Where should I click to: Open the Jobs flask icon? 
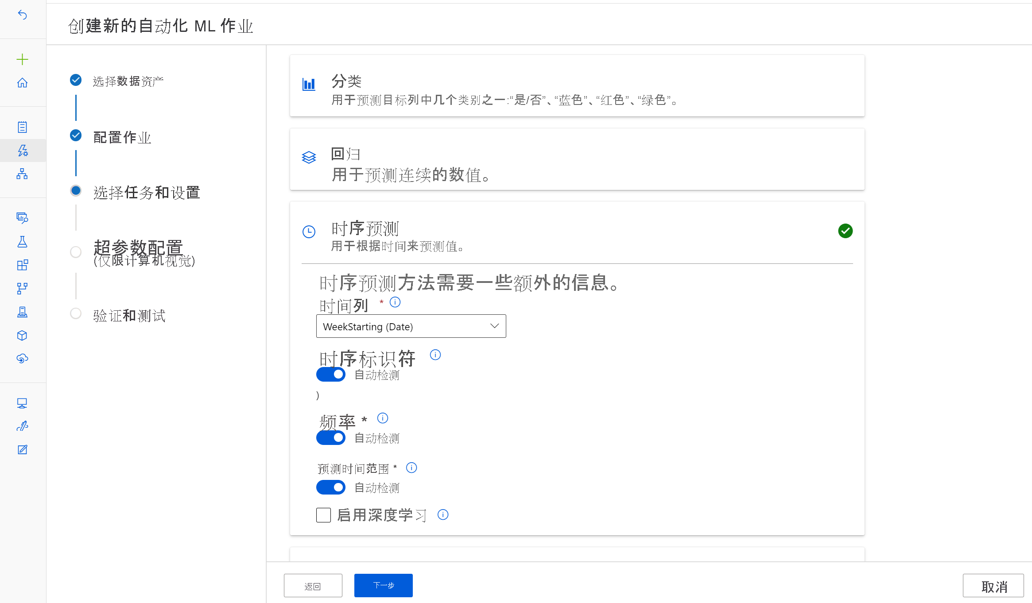pyautogui.click(x=22, y=241)
